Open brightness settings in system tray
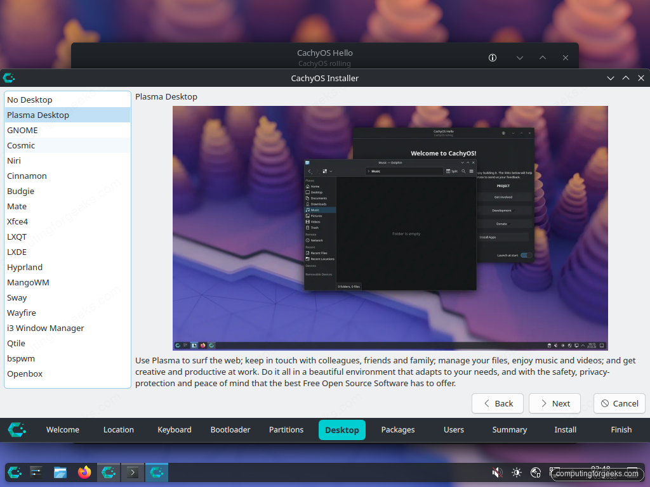This screenshot has width=650, height=487. 517,472
